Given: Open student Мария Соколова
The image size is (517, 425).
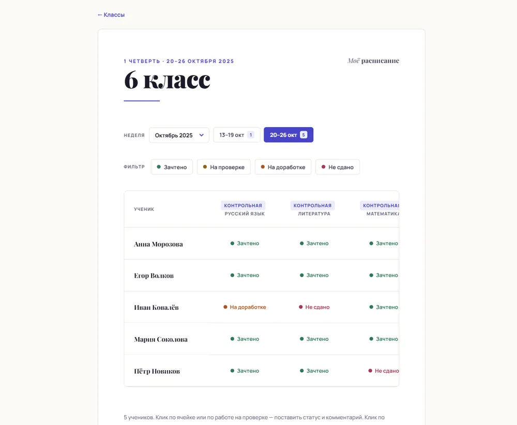Looking at the screenshot, I should point(161,339).
